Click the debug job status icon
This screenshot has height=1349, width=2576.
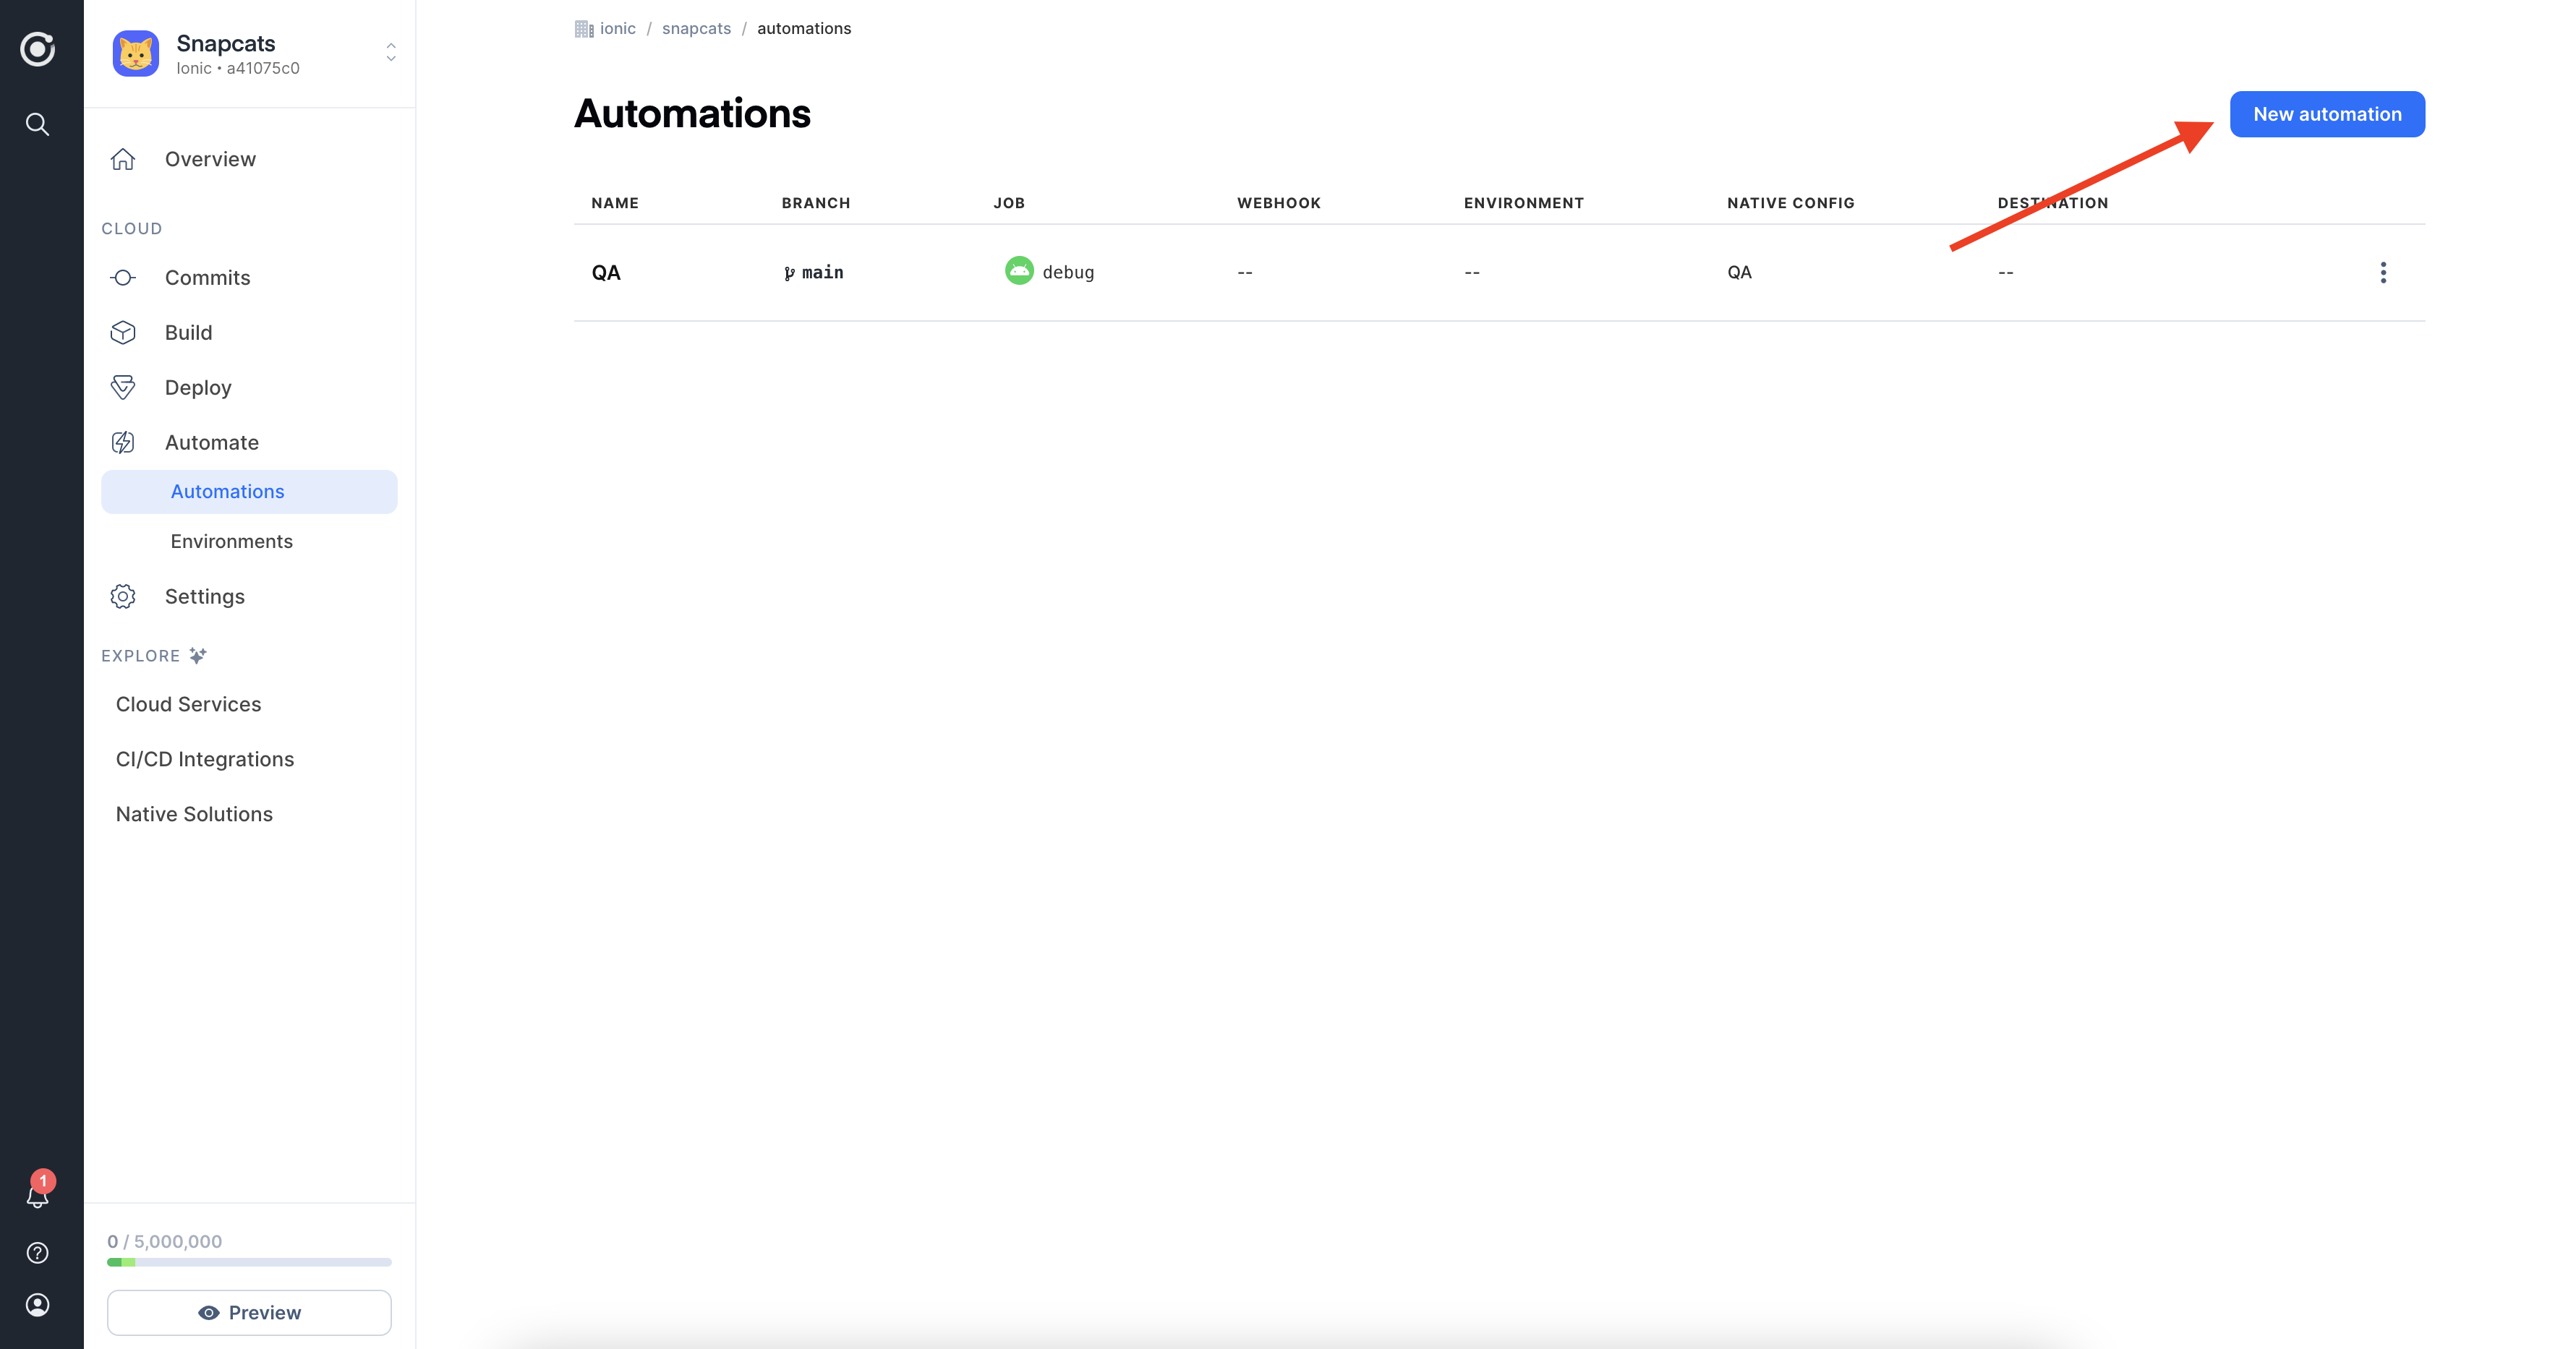1019,271
